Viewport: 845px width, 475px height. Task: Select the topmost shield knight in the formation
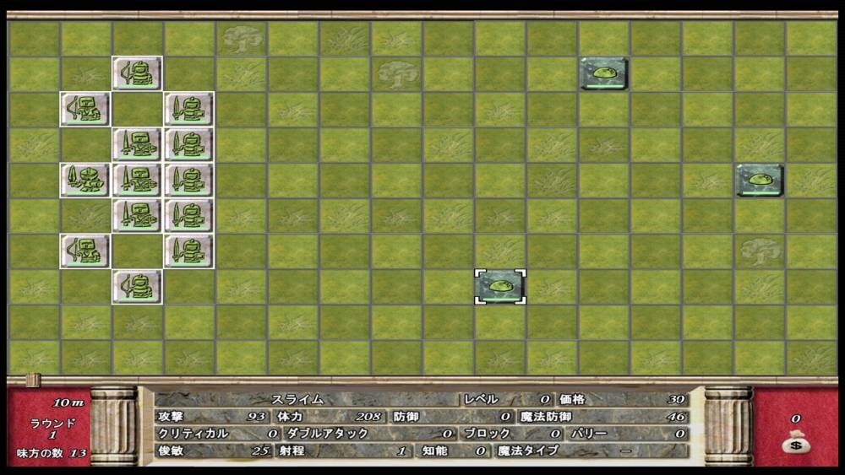point(188,109)
